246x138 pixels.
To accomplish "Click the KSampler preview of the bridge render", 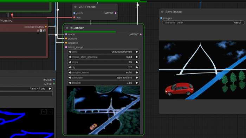I will [x=103, y=110].
